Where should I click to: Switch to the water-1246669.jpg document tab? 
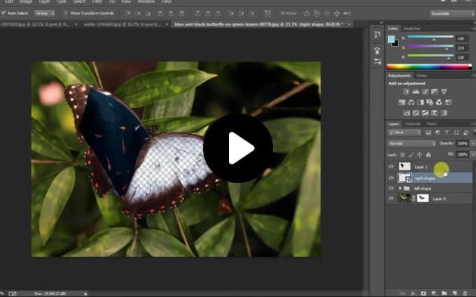(x=122, y=24)
